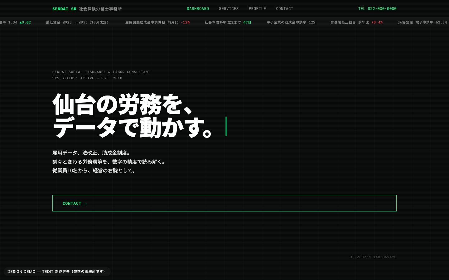Click the green-bordered CONTACT → button
Screen dimensions: 449x280
click(x=224, y=203)
